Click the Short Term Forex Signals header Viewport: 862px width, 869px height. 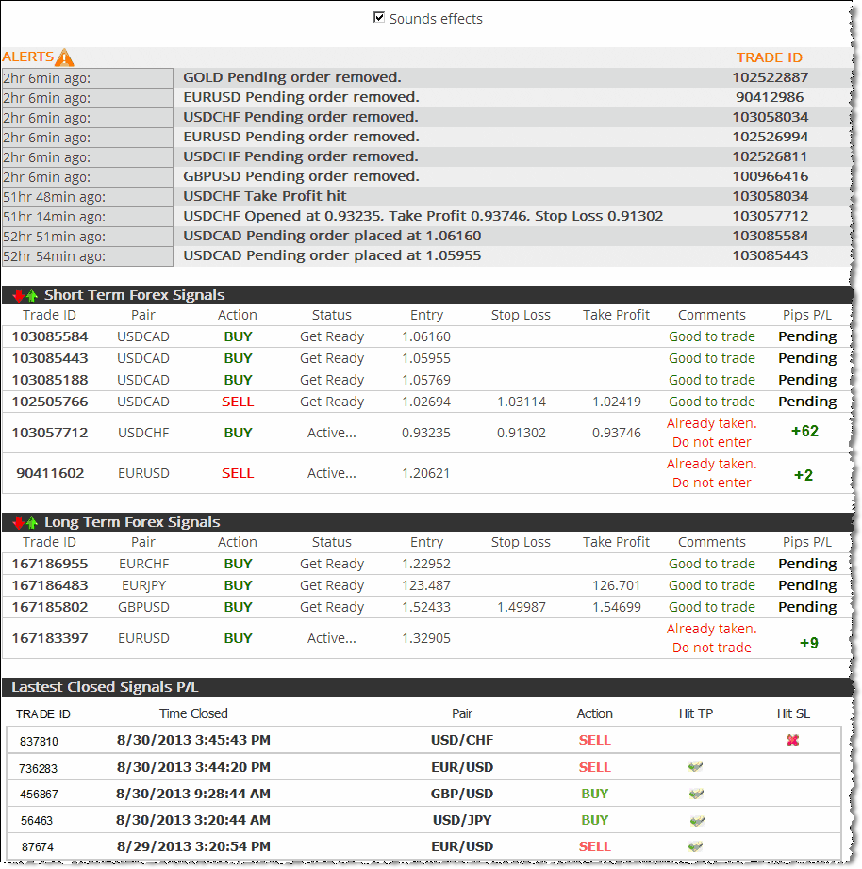coord(135,295)
